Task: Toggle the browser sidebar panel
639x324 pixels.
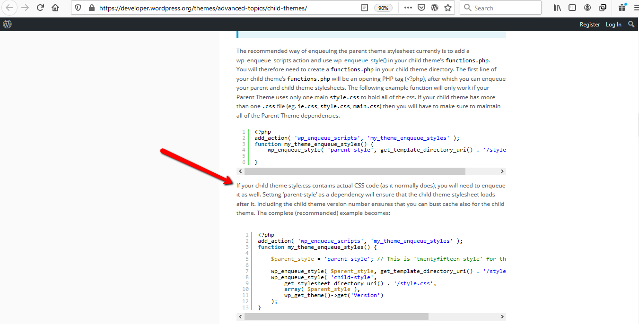Action: [x=572, y=8]
